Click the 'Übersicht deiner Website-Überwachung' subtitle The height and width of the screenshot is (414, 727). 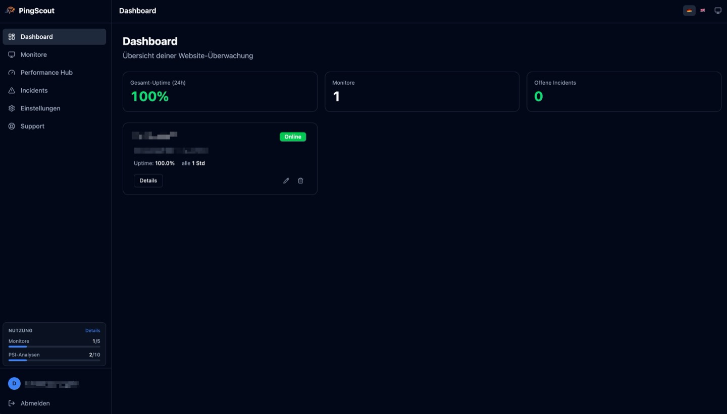188,56
